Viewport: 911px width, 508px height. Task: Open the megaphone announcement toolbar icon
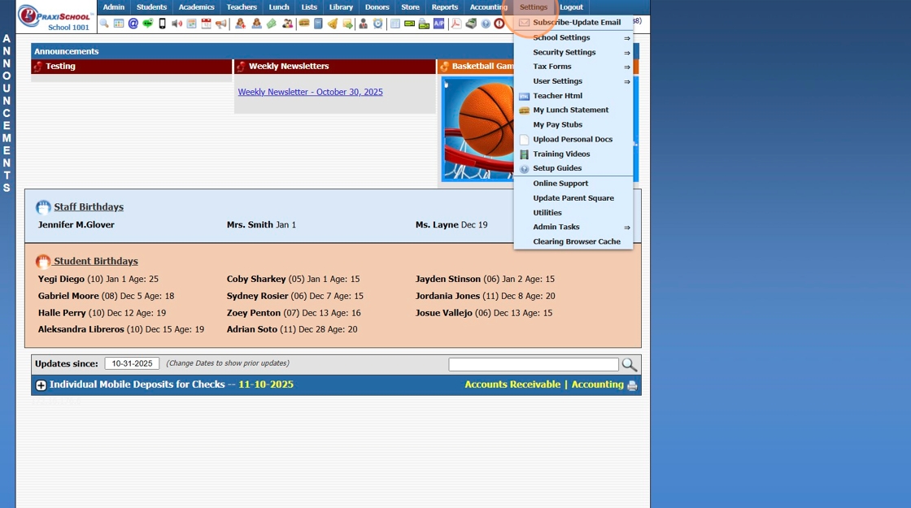(220, 24)
